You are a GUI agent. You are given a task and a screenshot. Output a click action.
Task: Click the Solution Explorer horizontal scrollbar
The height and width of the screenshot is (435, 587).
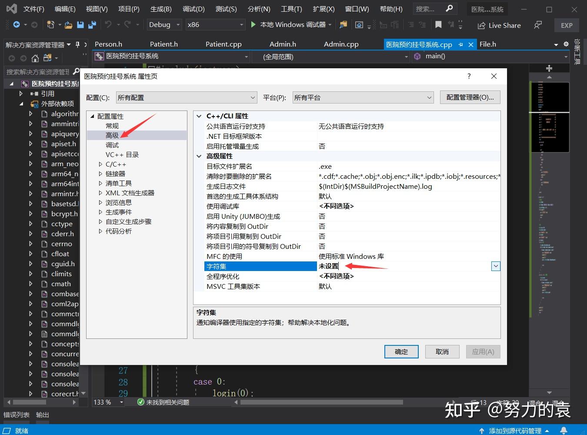pos(41,402)
